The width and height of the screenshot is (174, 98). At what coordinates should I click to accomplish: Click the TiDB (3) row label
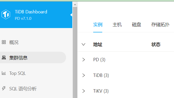pos(101,75)
